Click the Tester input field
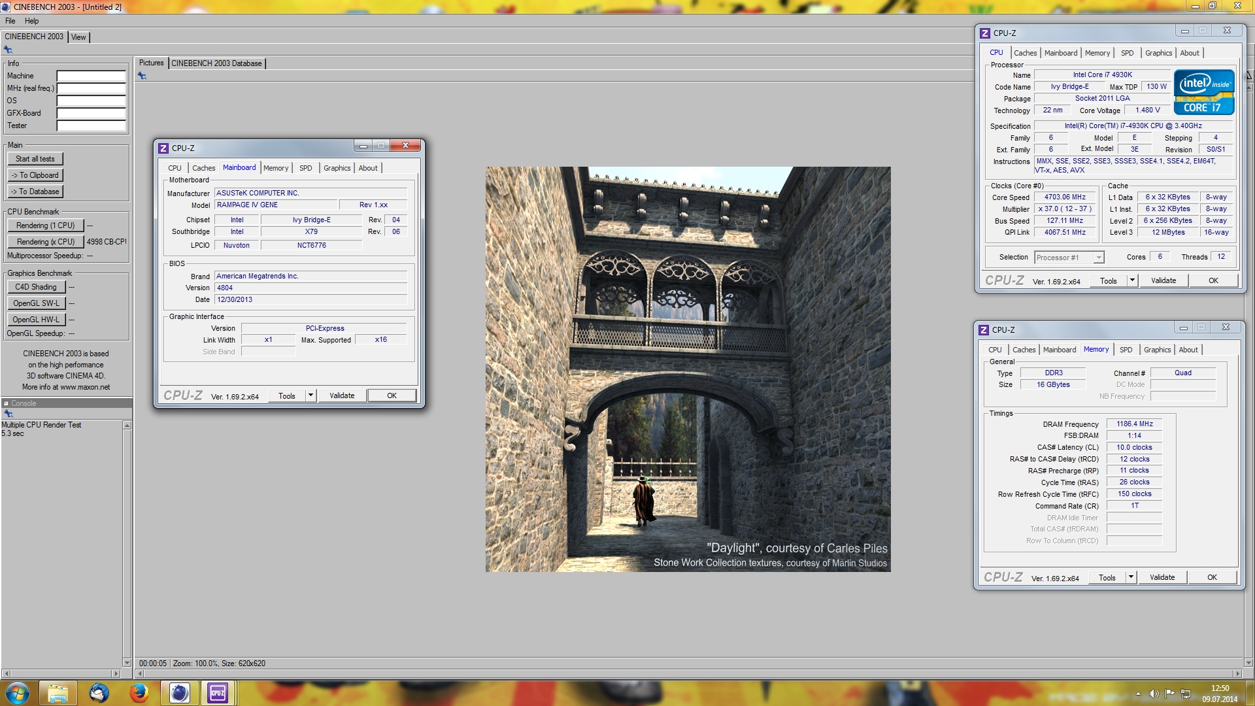 91,126
